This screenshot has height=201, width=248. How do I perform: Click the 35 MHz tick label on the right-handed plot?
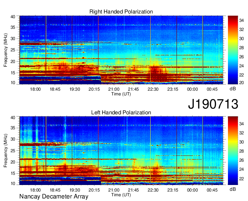[13, 27]
